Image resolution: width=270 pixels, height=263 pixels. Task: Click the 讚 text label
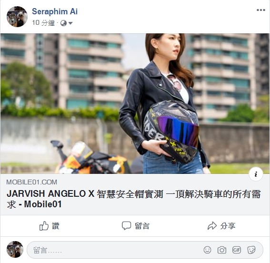pyautogui.click(x=56, y=226)
